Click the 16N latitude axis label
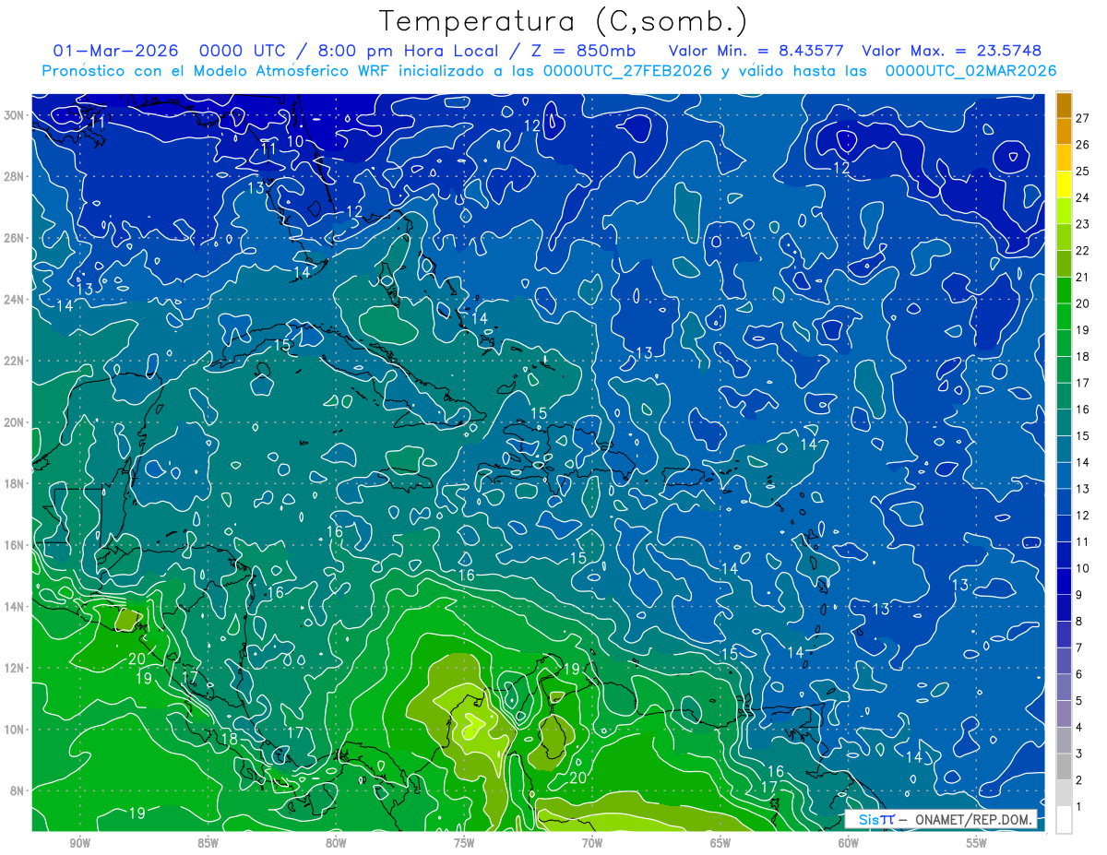Screen dimensions: 1107x855 (x=14, y=545)
